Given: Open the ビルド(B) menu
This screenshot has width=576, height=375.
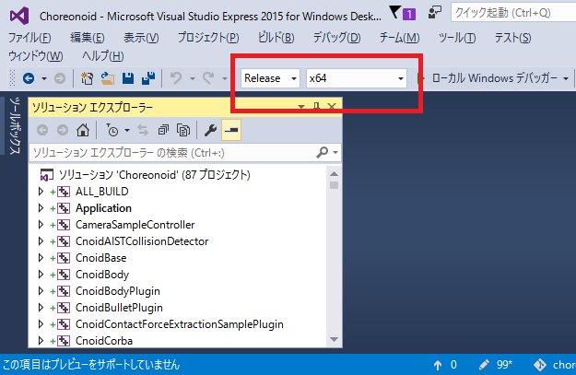Looking at the screenshot, I should pos(276,37).
